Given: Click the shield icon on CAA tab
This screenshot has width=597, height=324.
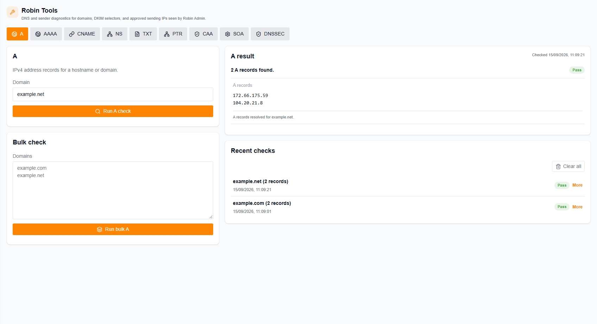Looking at the screenshot, I should click(197, 34).
